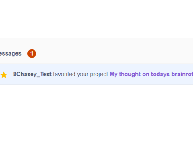Click the word 'your' in the notification

click(83, 75)
